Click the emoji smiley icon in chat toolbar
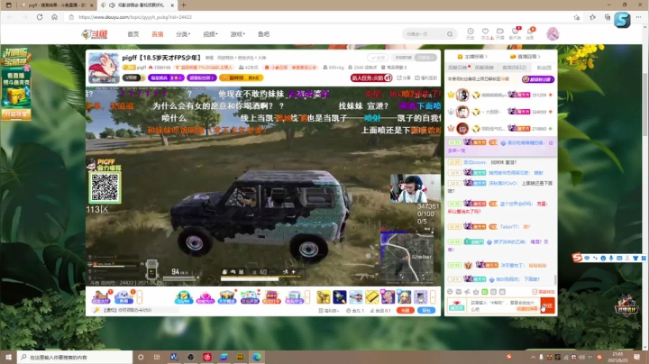 click(x=450, y=292)
